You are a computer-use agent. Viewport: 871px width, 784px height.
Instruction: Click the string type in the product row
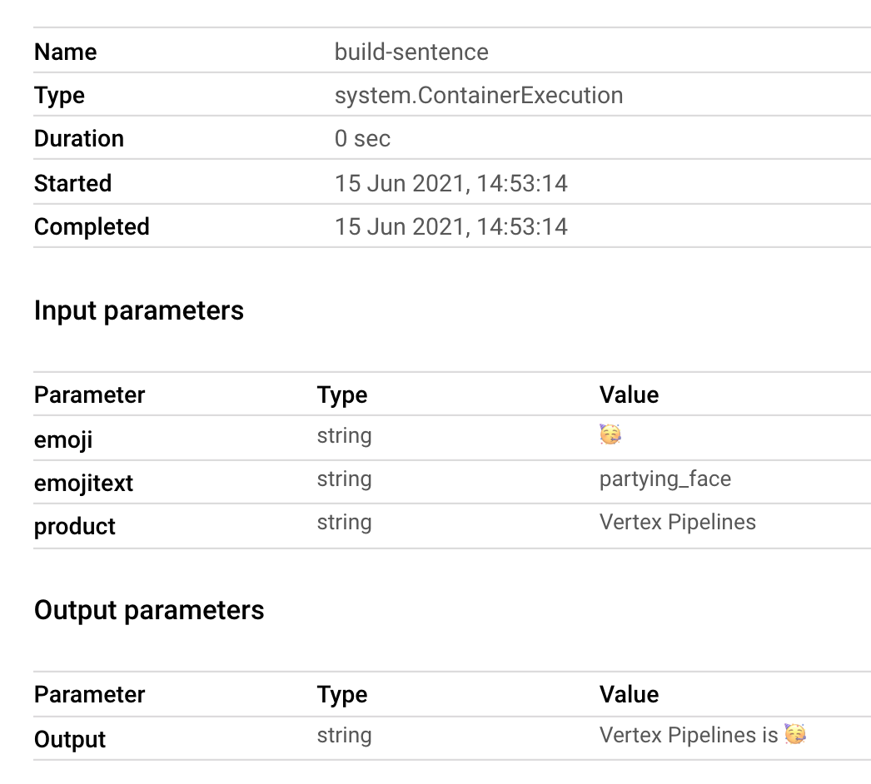(344, 523)
